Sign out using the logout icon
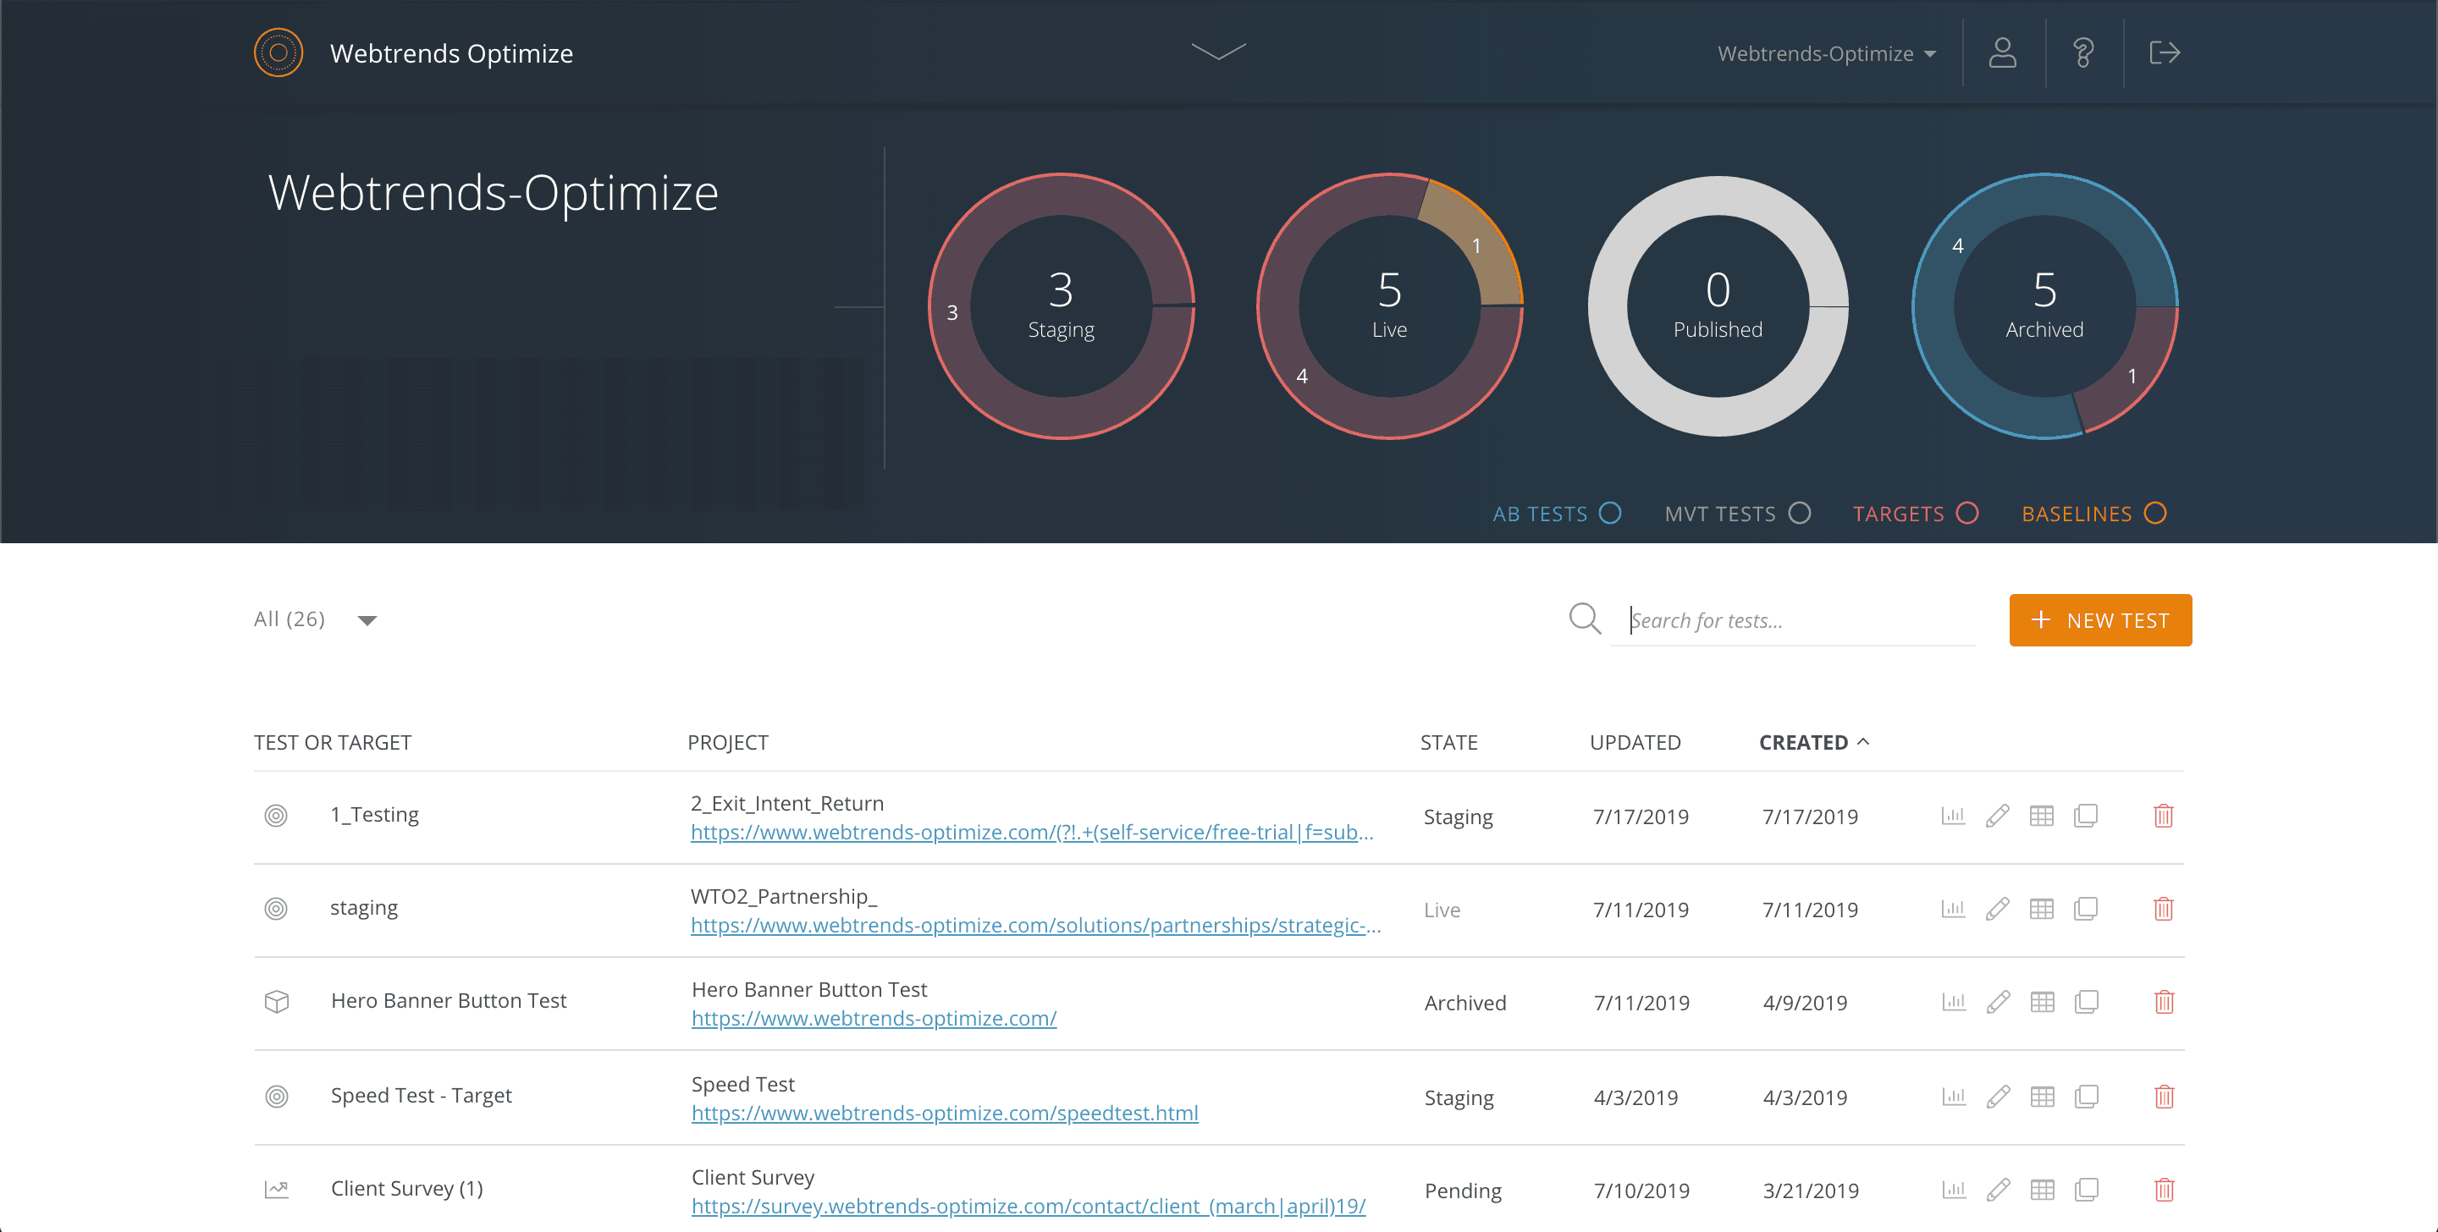 (x=2165, y=53)
